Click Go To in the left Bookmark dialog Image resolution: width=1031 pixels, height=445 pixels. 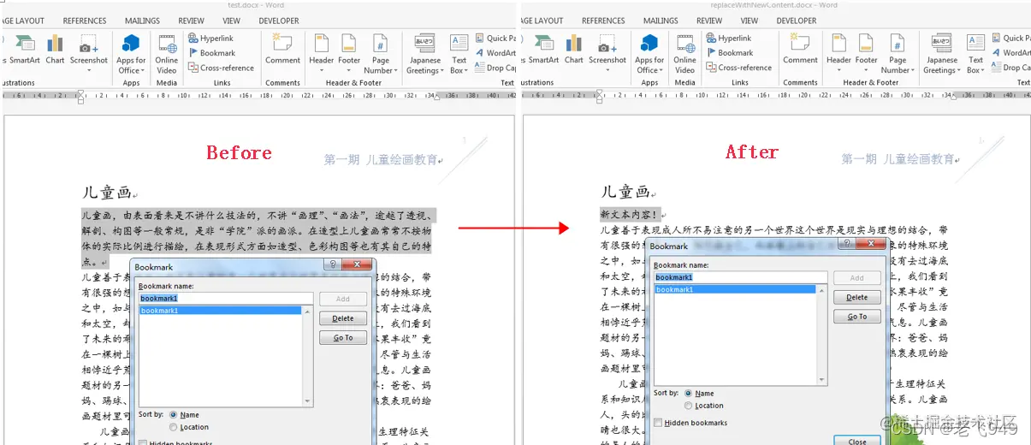[x=343, y=338]
